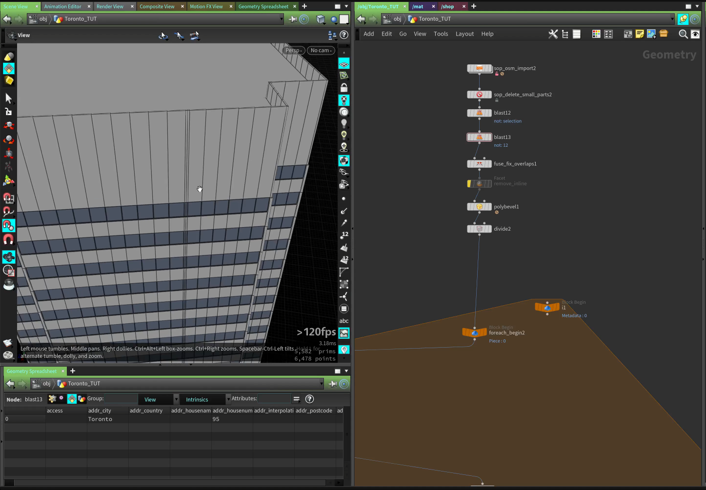The height and width of the screenshot is (490, 706).
Task: Click the sticky note icon in network toolbar
Action: (639, 34)
